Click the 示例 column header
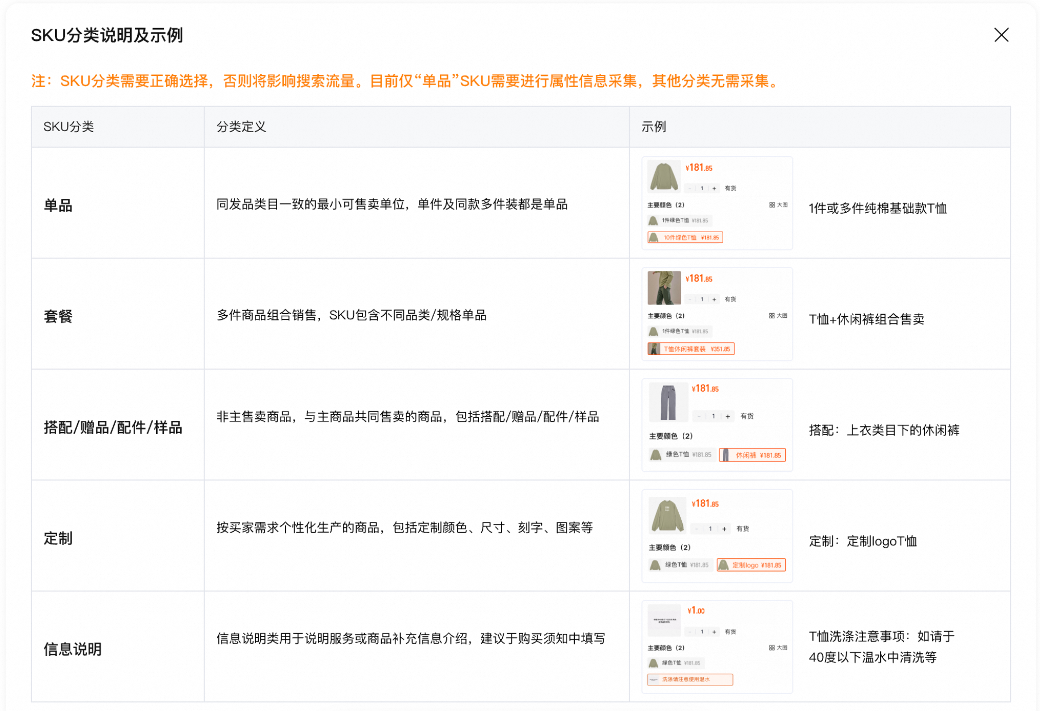The image size is (1040, 711). (x=654, y=126)
